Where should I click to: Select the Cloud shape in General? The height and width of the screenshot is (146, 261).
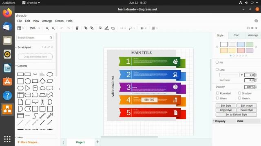(x=42, y=88)
